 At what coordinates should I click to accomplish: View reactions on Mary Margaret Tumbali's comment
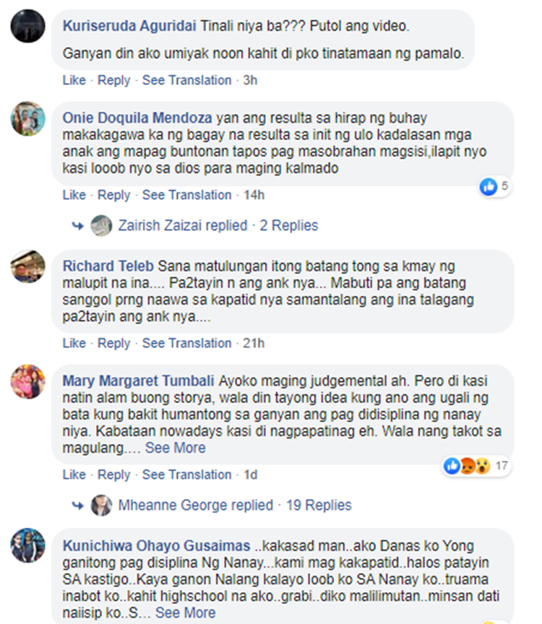click(x=477, y=466)
